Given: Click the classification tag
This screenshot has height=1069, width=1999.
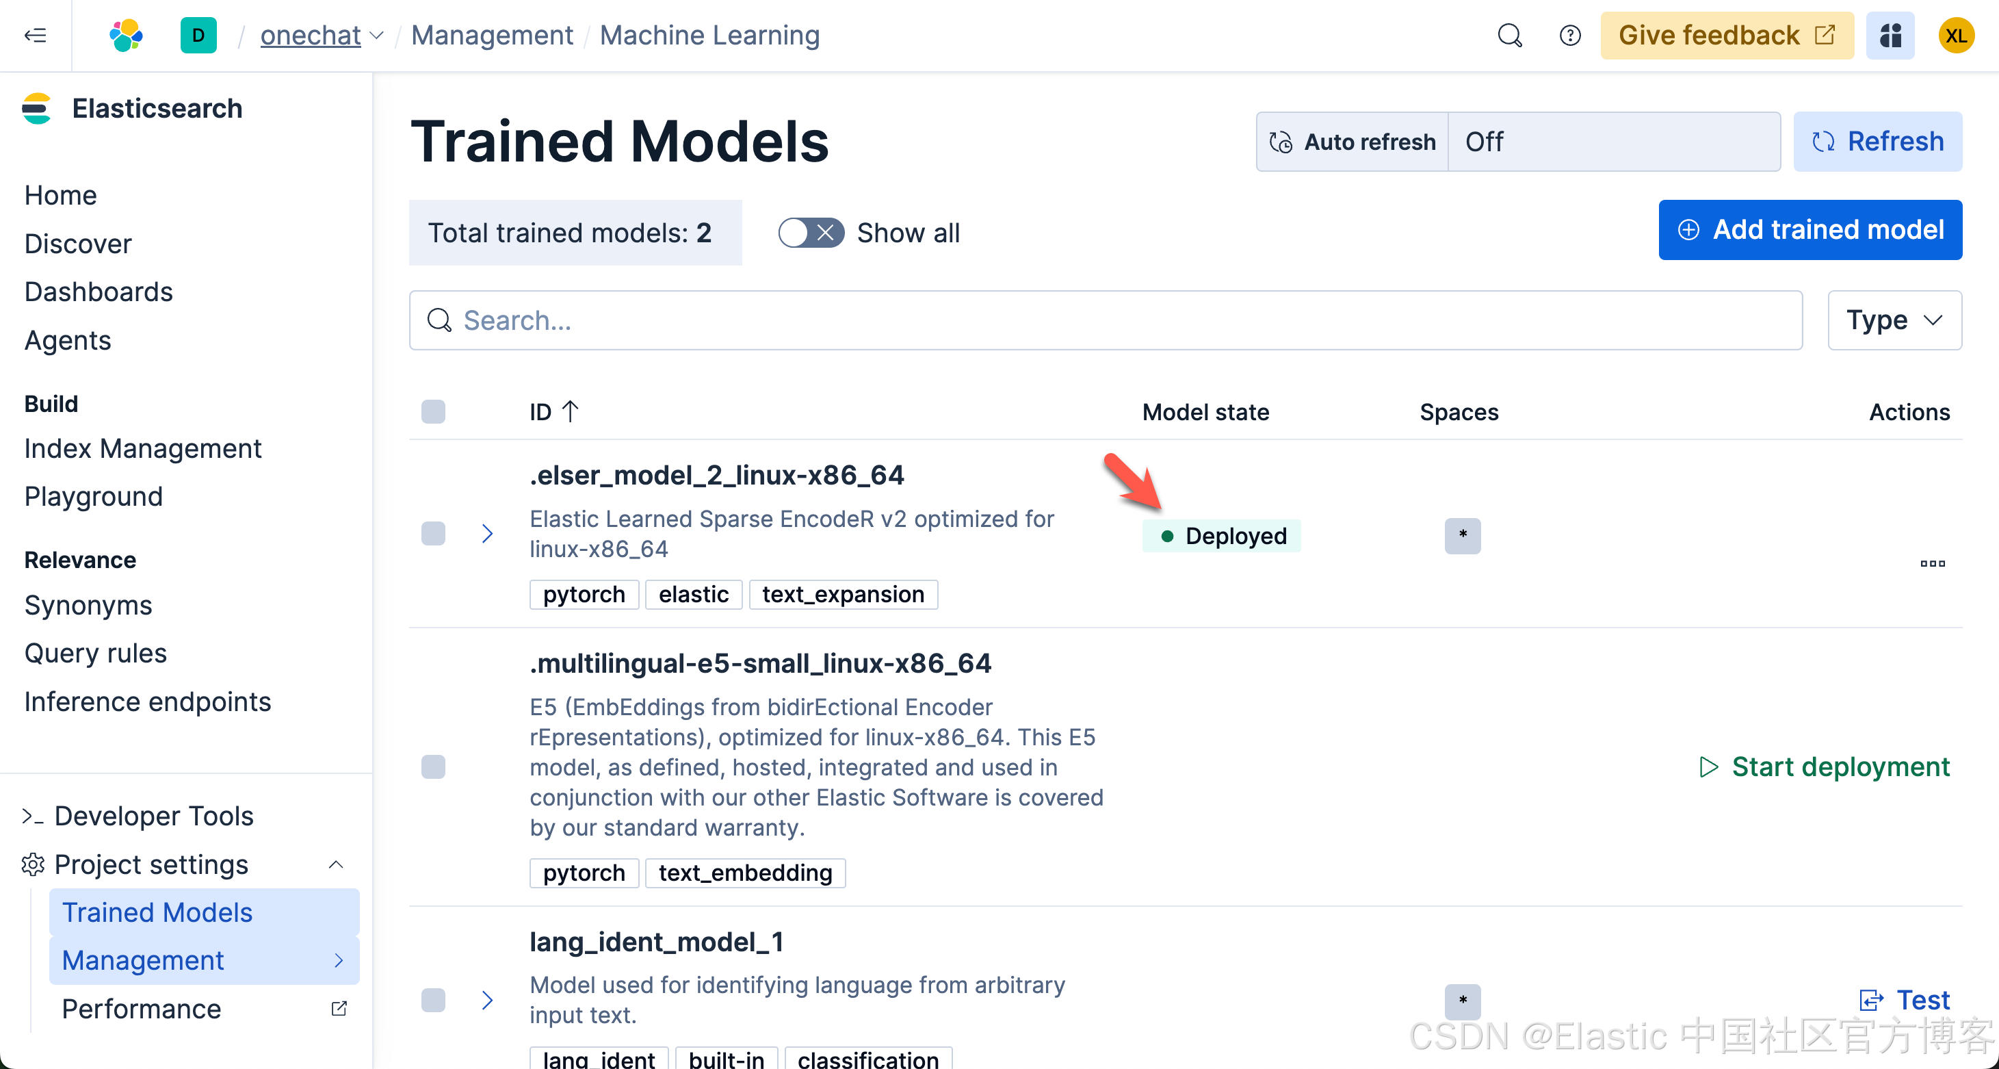Looking at the screenshot, I should (x=868, y=1059).
